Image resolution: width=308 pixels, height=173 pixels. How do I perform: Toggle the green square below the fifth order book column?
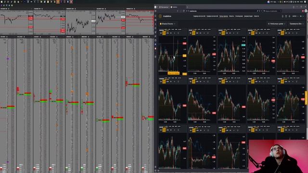(x=67, y=168)
